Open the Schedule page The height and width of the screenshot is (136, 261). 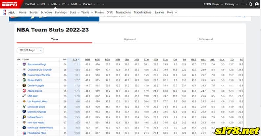pyautogui.click(x=46, y=12)
